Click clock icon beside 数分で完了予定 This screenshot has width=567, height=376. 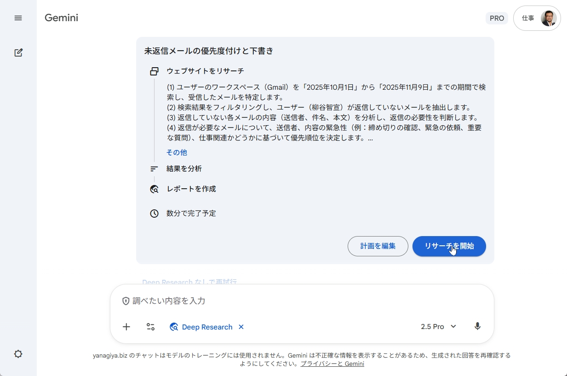(155, 214)
